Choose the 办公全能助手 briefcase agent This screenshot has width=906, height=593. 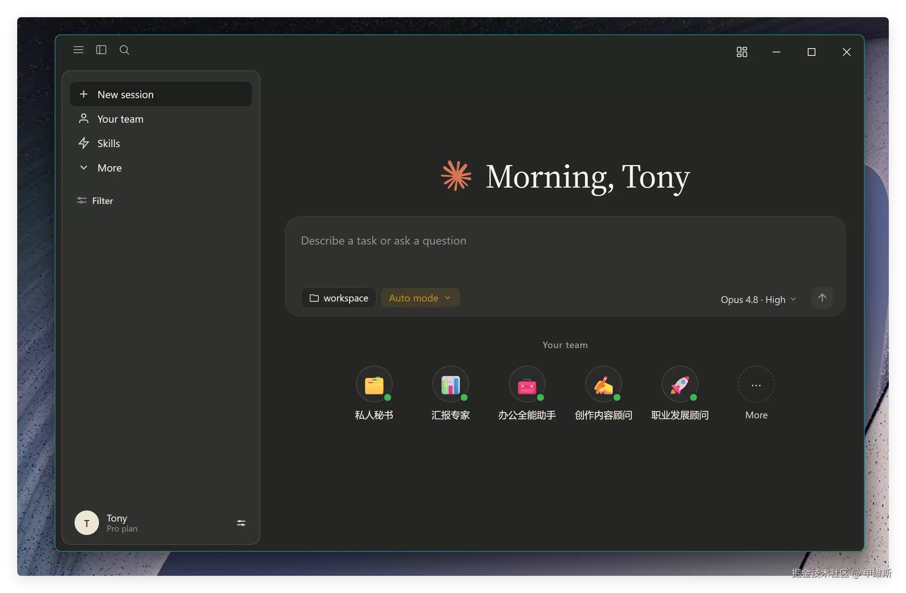[527, 384]
